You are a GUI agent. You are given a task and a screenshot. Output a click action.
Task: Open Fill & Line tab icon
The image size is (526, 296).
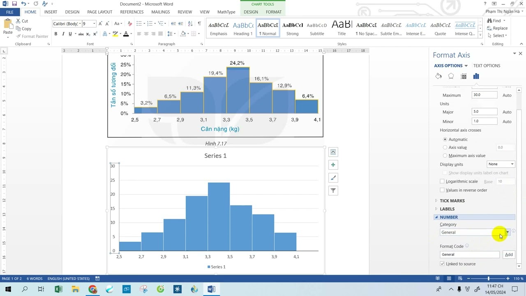[x=438, y=76]
